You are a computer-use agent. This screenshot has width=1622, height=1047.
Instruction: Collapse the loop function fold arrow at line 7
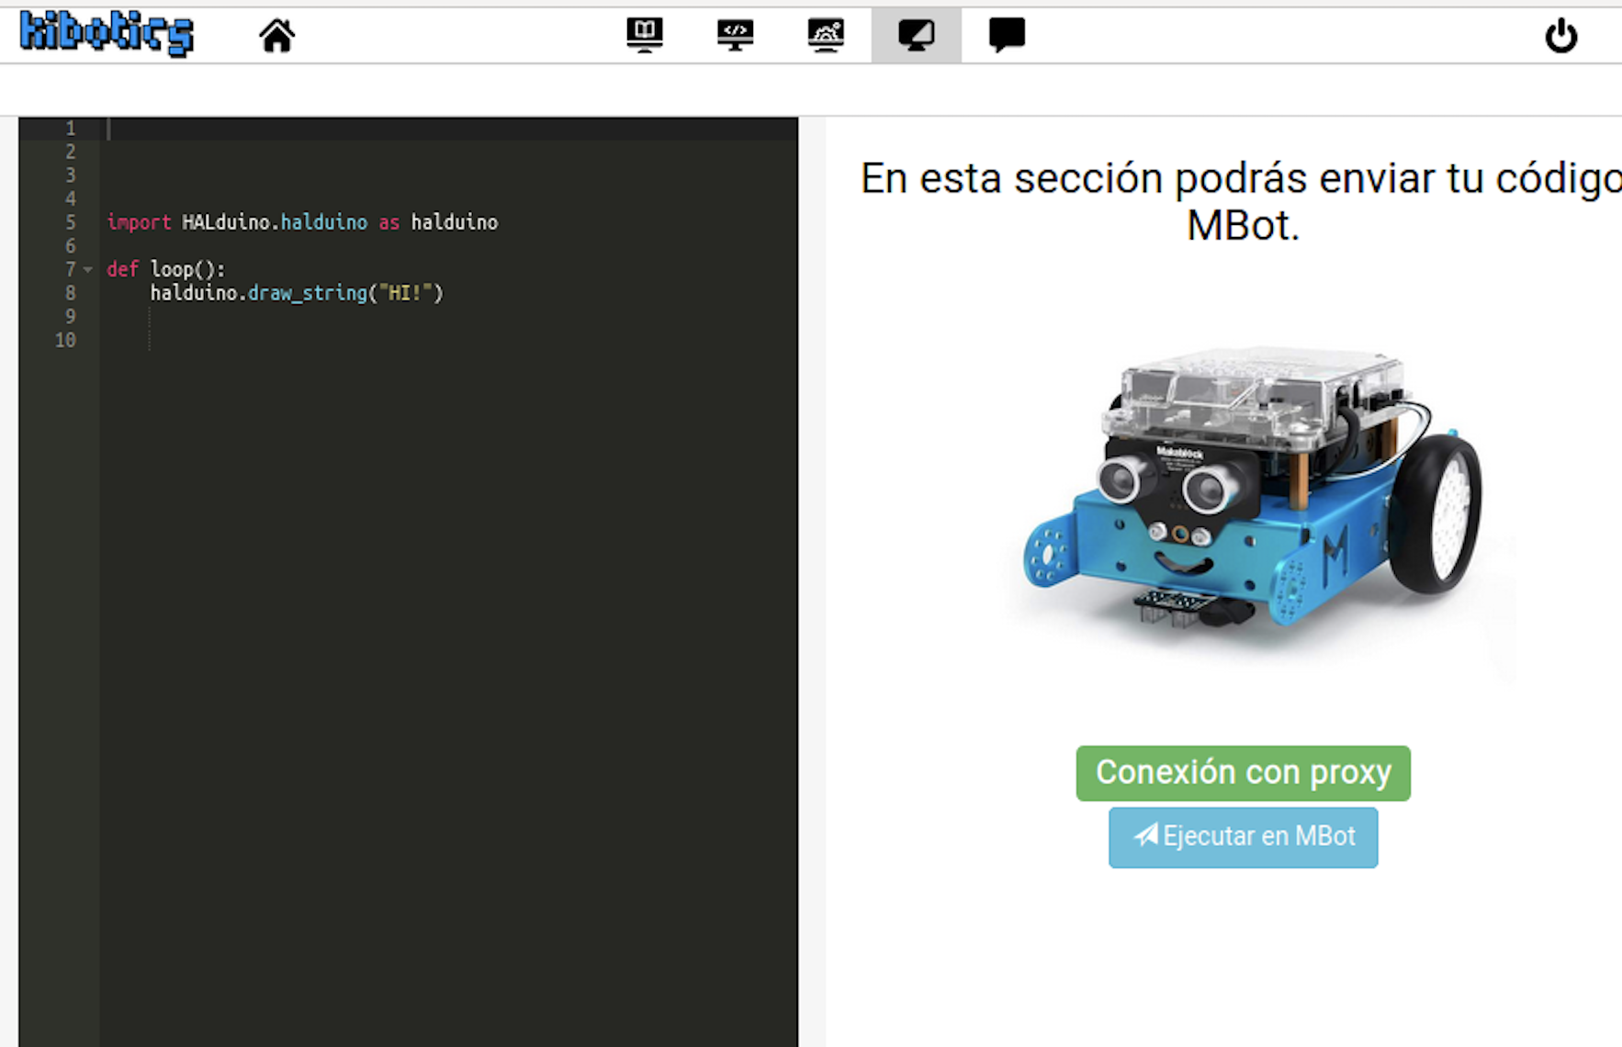click(x=88, y=270)
